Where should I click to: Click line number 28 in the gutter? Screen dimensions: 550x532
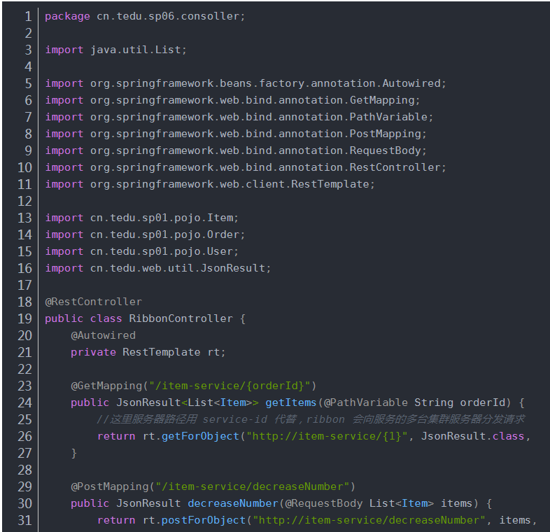tap(24, 470)
